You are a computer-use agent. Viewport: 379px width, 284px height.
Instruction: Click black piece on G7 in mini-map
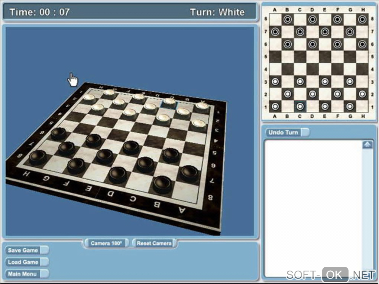[x=350, y=32]
